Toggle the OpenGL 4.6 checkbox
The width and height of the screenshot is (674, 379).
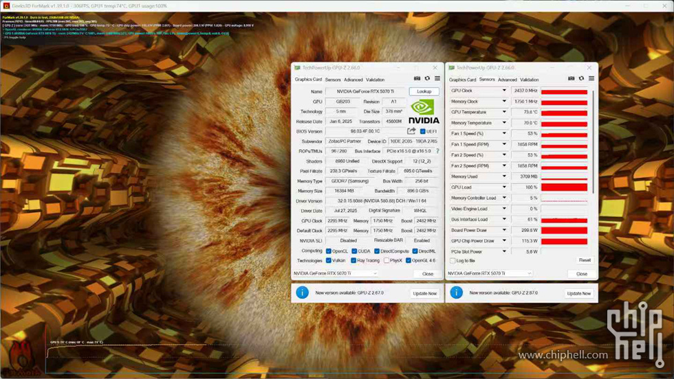(x=409, y=260)
